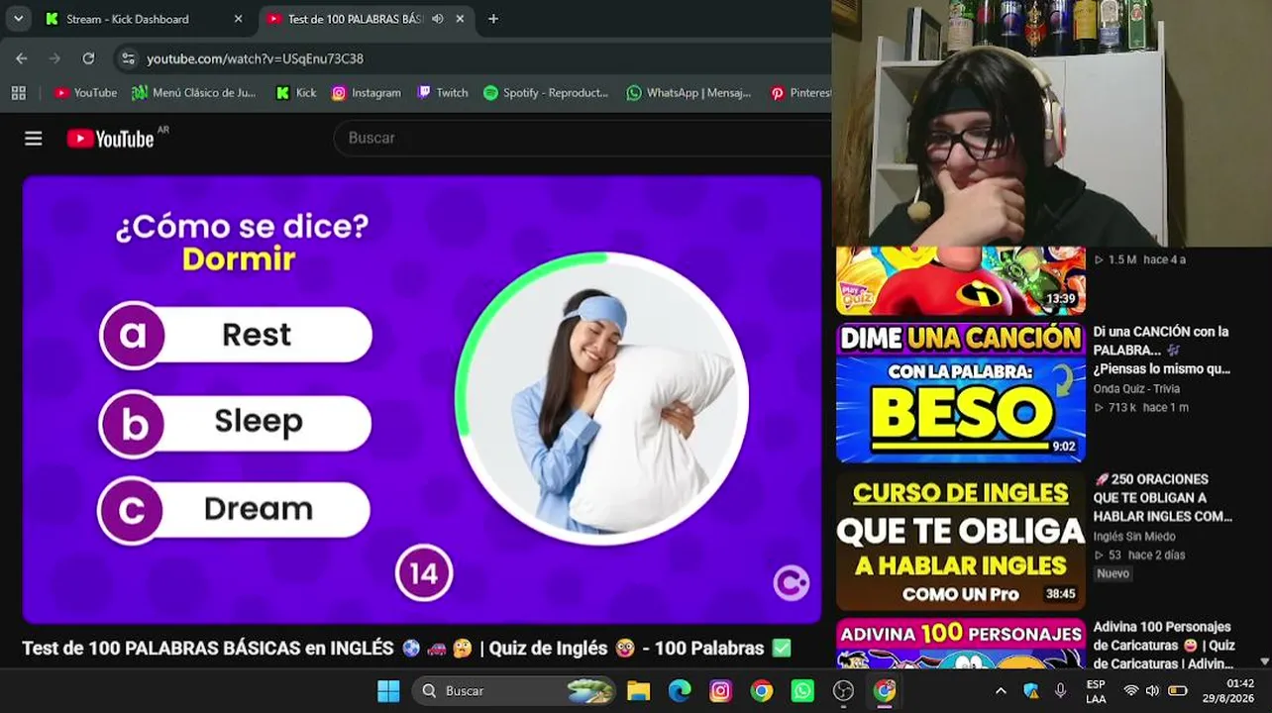Open the Instagram bookmark

pos(367,92)
